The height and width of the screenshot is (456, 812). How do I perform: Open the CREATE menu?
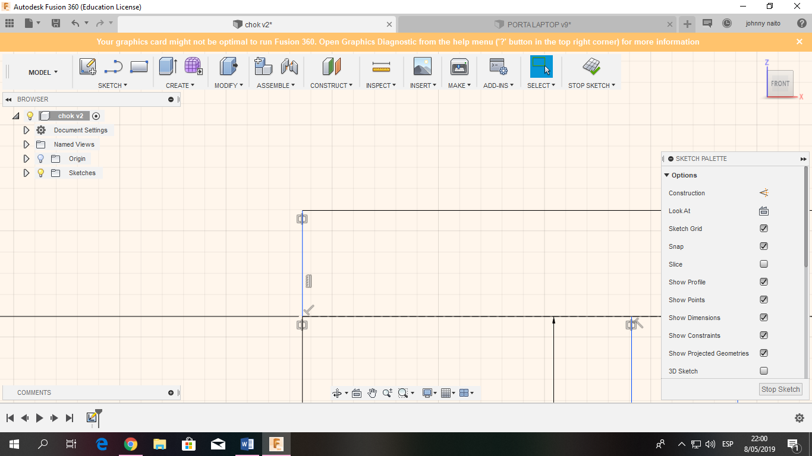pyautogui.click(x=180, y=85)
